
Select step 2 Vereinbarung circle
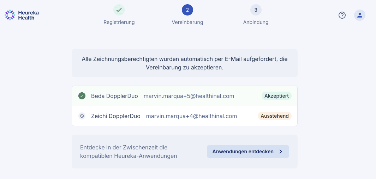[187, 10]
